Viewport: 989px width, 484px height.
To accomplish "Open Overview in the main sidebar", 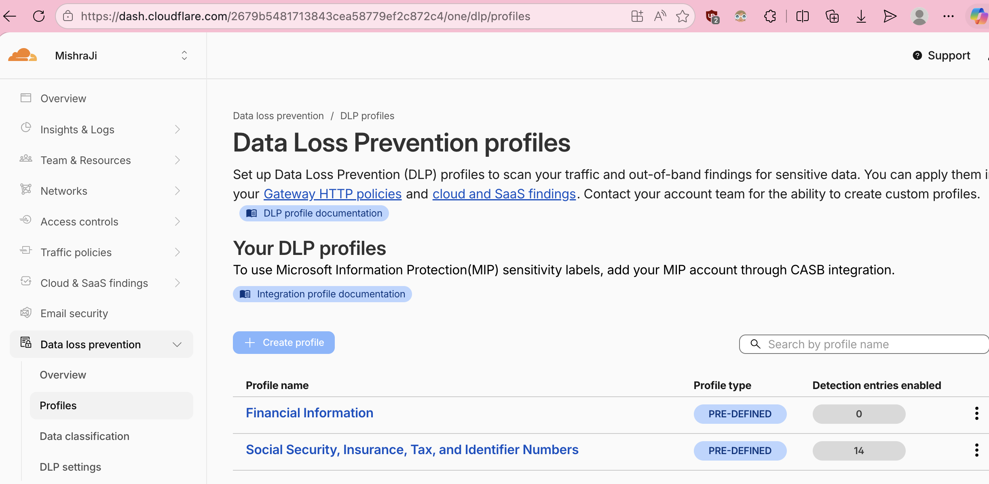I will coord(63,98).
